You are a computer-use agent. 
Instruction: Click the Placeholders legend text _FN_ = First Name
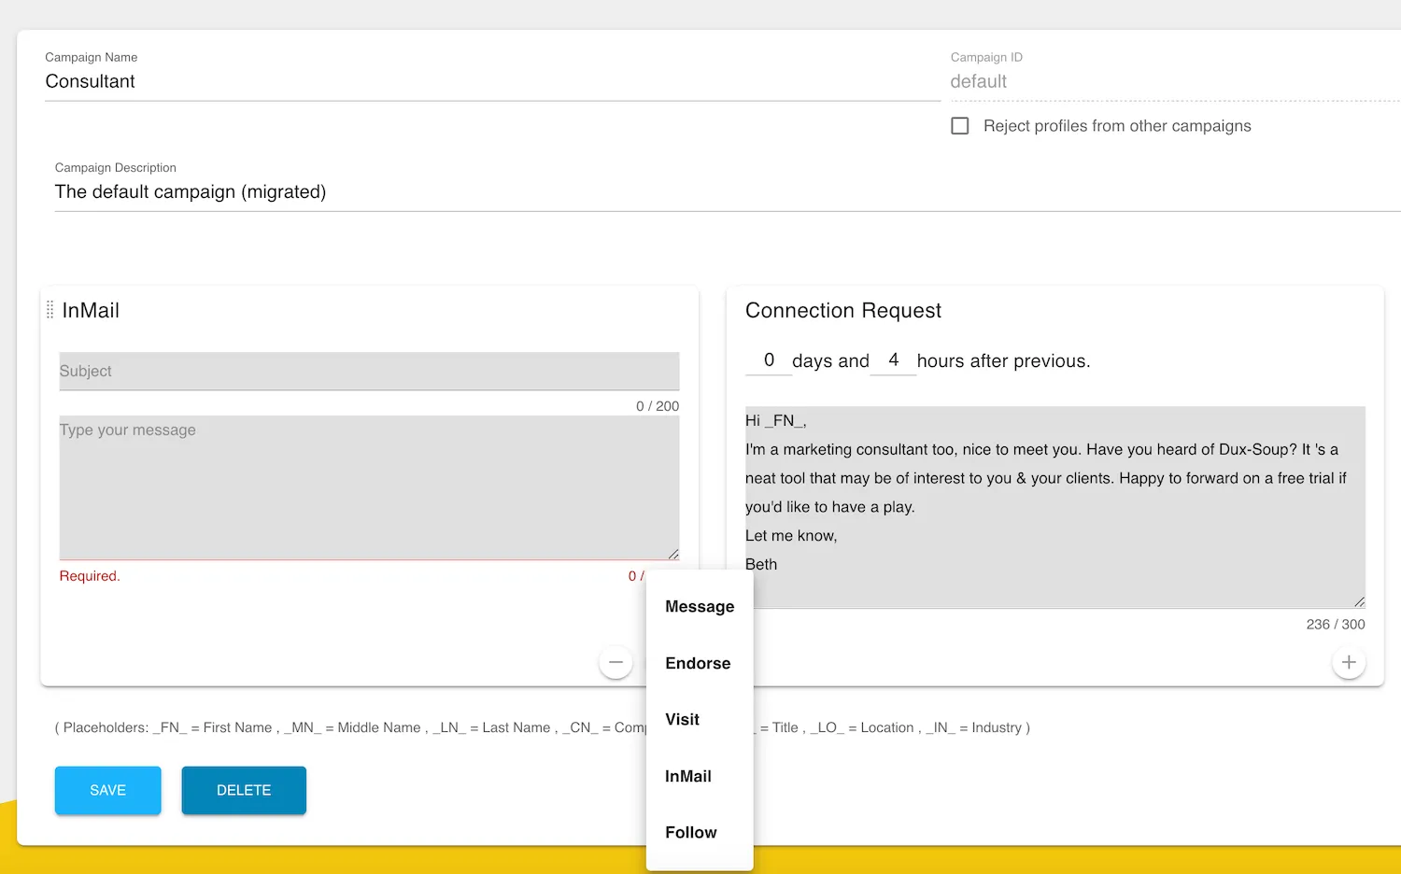[x=214, y=727]
